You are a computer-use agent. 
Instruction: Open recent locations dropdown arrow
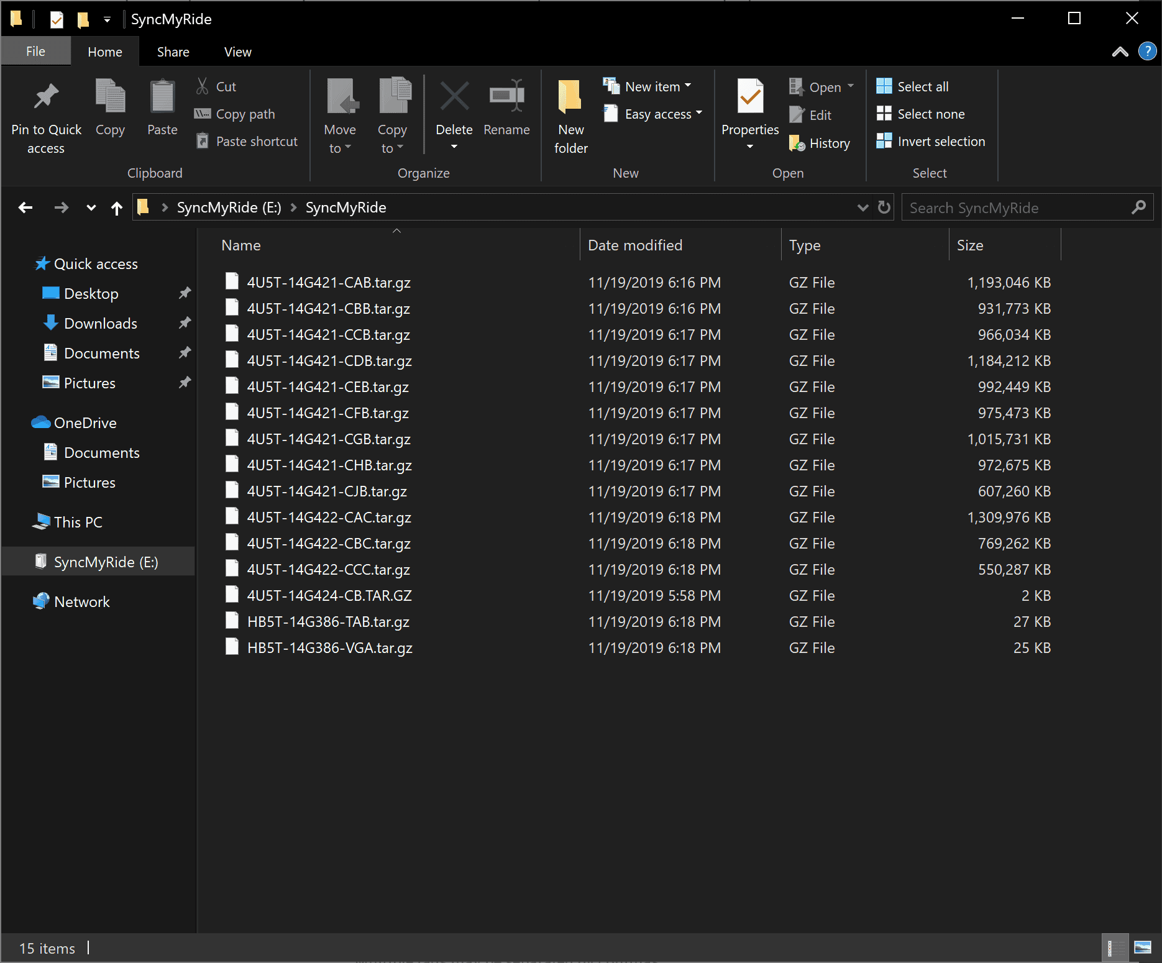point(91,208)
